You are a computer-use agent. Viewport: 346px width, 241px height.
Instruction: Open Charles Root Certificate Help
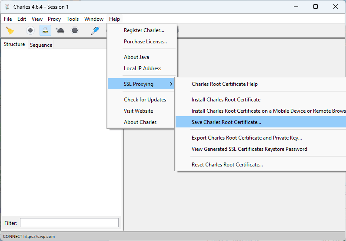(x=261, y=84)
